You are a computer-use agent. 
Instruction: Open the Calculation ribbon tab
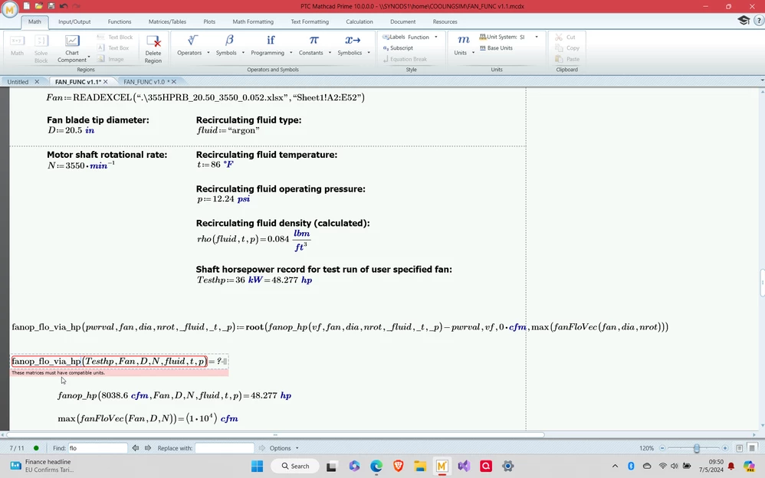360,21
